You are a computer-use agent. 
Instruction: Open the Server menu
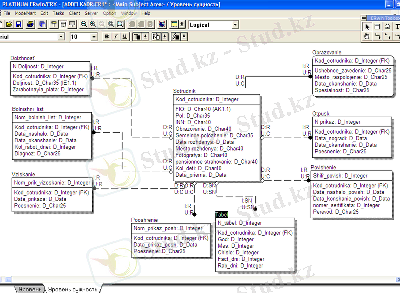pyautogui.click(x=91, y=13)
